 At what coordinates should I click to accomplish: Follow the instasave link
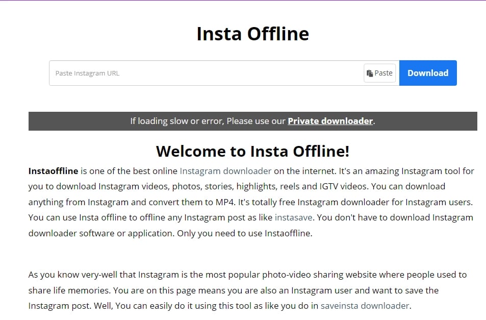[293, 218]
